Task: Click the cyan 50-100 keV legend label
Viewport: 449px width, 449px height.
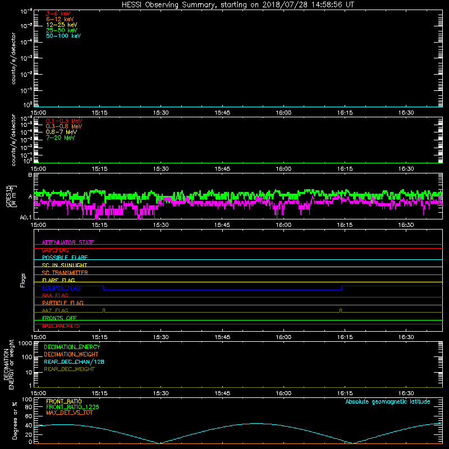Action: coord(63,36)
